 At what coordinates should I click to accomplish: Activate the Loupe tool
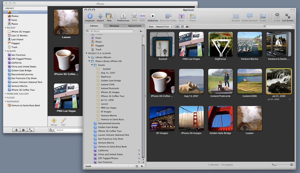coord(277,16)
